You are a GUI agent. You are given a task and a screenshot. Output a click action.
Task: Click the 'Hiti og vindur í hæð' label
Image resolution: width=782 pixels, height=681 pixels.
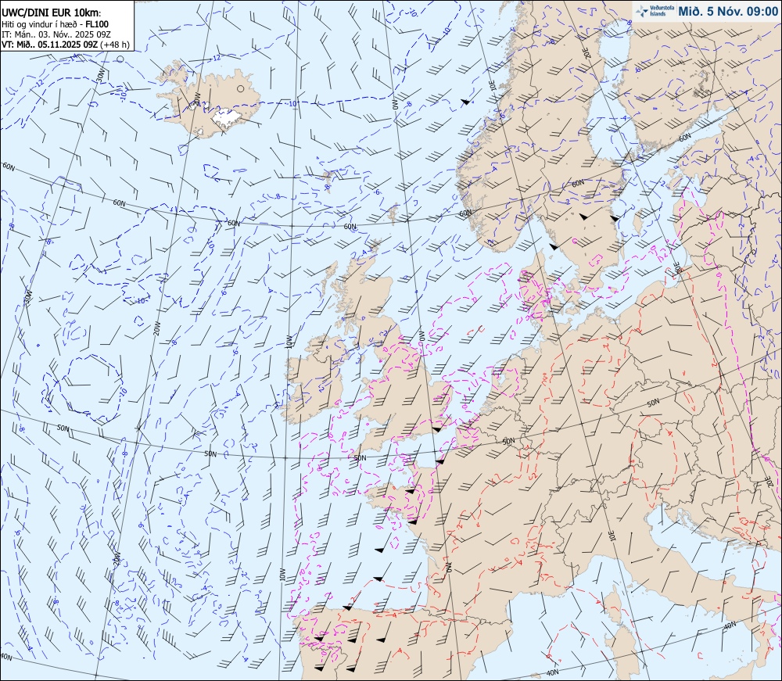39,24
